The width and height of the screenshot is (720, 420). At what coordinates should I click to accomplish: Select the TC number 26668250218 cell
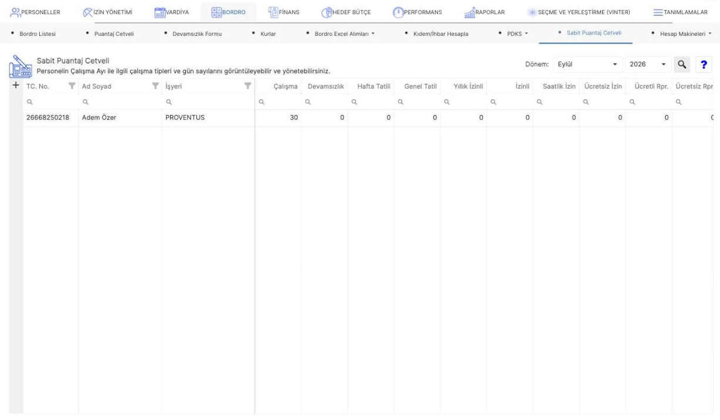click(x=51, y=118)
